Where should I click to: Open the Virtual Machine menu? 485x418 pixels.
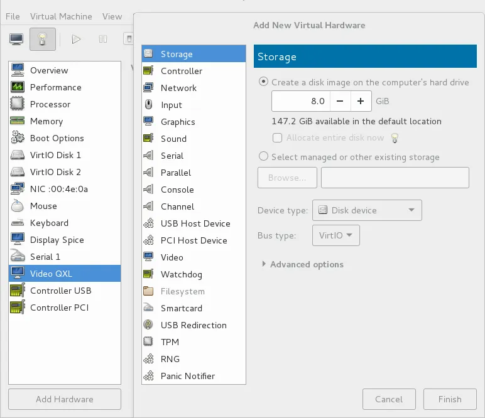pyautogui.click(x=61, y=16)
